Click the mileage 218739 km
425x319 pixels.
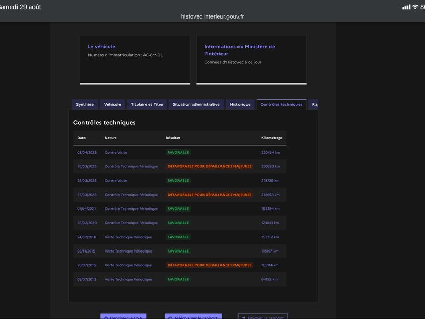pos(270,181)
